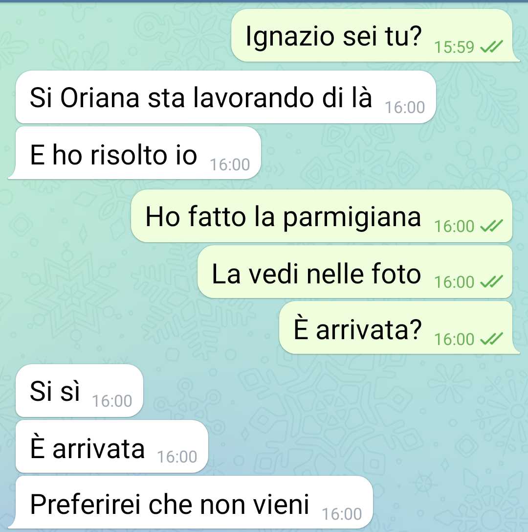Click the timestamp on 'Si Oriana sta lavorando' message
Image resolution: width=528 pixels, height=532 pixels.
[405, 108]
